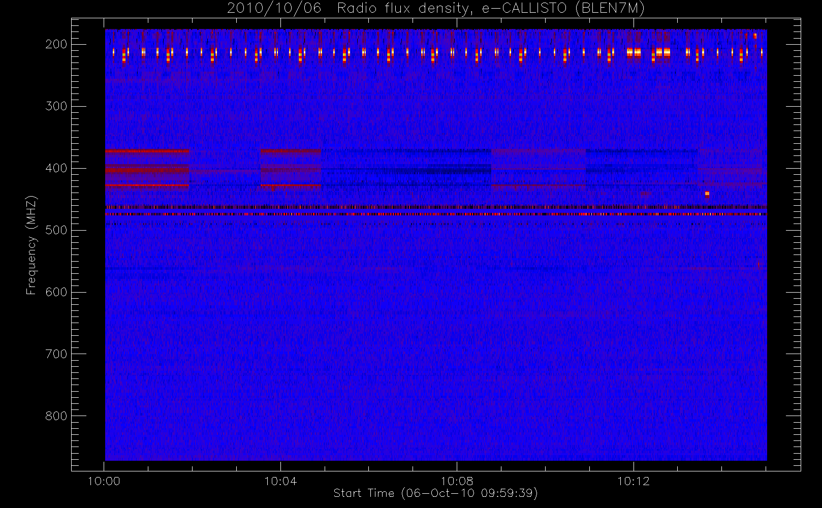
Task: Click the 10:08 time tick label
Action: [x=457, y=481]
